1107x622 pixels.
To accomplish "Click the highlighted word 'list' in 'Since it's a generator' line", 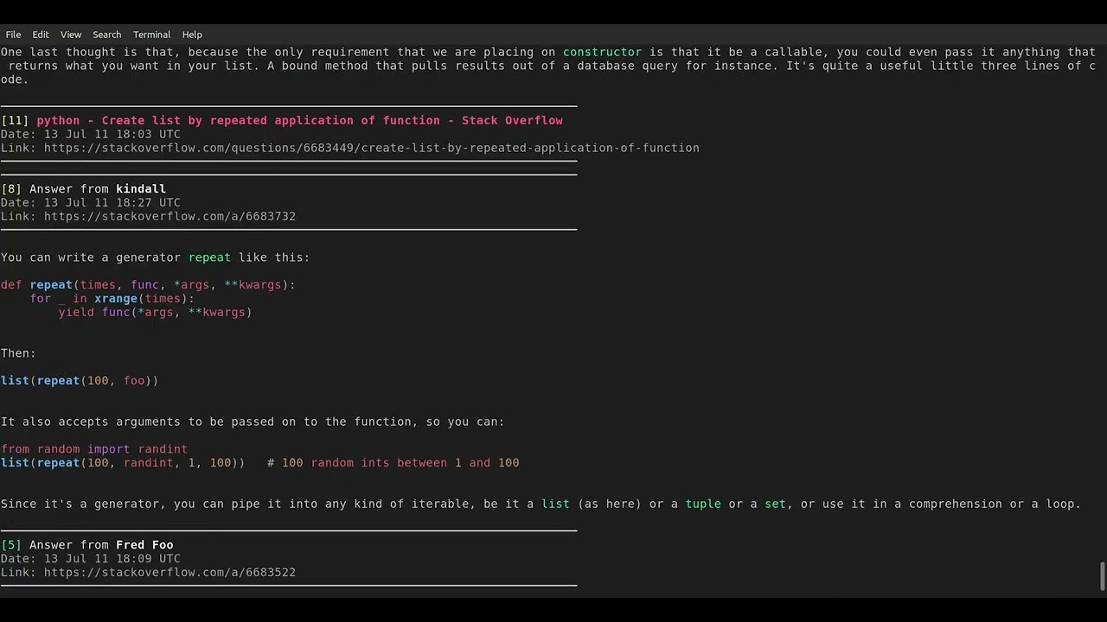I will (555, 504).
